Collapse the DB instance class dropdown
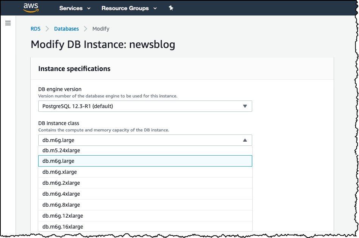This screenshot has height=238, width=359. click(145, 140)
